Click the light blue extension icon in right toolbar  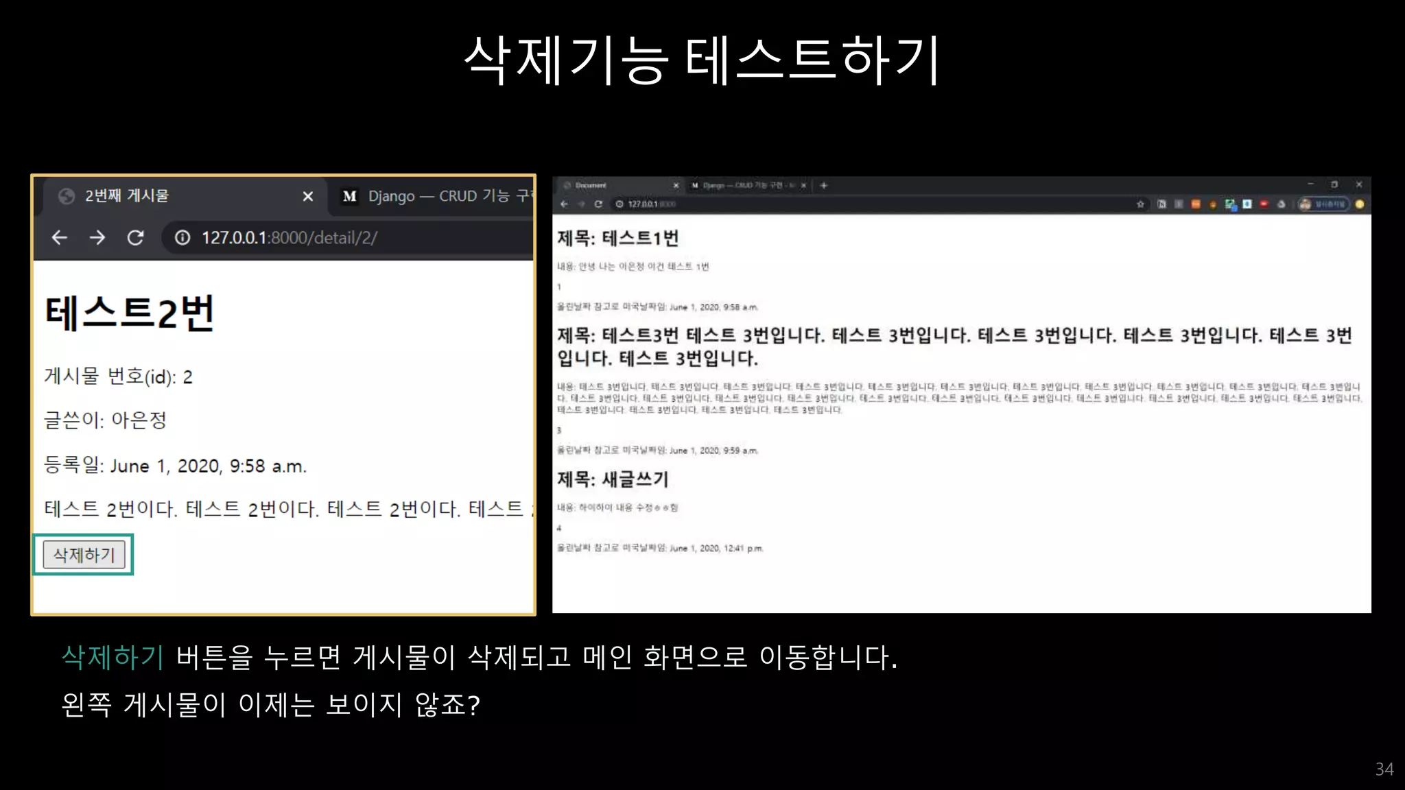tap(1247, 204)
